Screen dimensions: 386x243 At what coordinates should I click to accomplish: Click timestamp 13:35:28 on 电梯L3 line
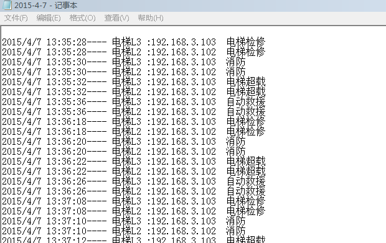pyautogui.click(x=67, y=42)
